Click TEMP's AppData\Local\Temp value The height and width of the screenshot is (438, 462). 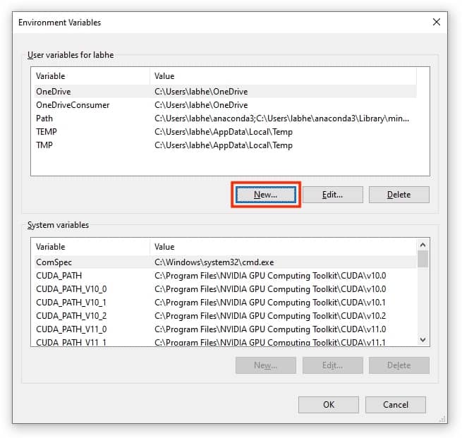point(224,132)
